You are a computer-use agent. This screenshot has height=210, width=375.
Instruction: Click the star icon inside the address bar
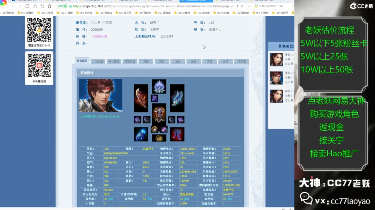pyautogui.click(x=242, y=6)
